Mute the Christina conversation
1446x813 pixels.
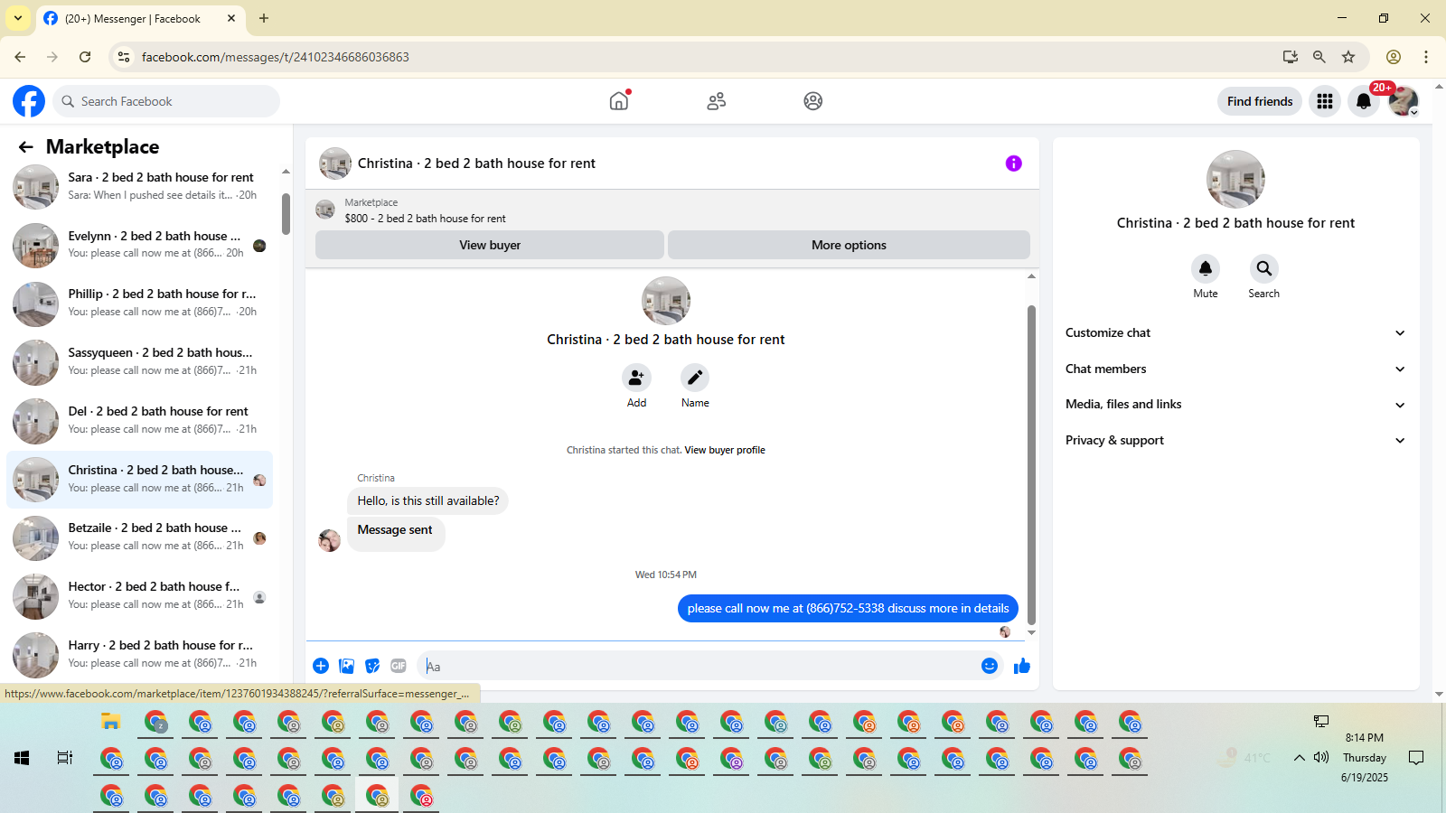(x=1206, y=268)
